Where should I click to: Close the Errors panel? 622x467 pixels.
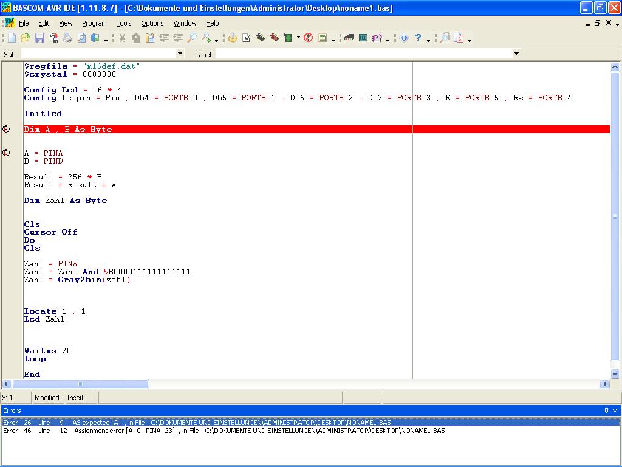615,410
